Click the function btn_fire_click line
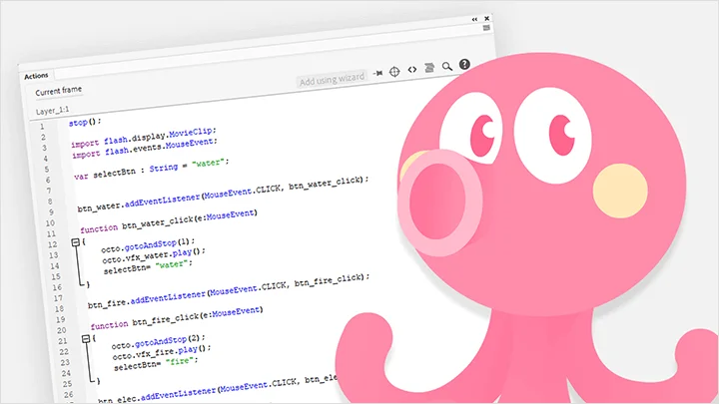This screenshot has height=404, width=719. (x=177, y=318)
